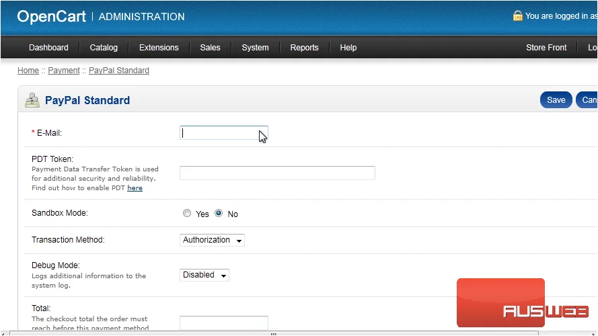Open the Transaction Method dropdown

212,240
